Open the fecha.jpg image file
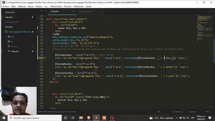This screenshot has height=121, width=215. pyautogui.click(x=14, y=46)
